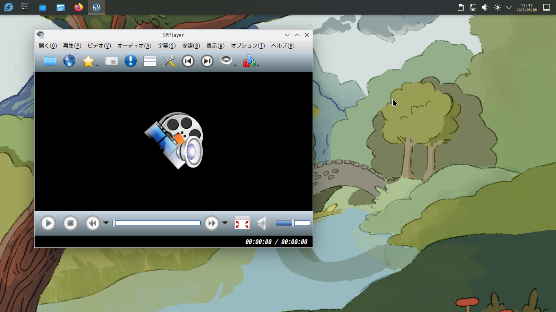Image resolution: width=556 pixels, height=312 pixels.
Task: Open the screen brightness tray icon
Action: 497,7
